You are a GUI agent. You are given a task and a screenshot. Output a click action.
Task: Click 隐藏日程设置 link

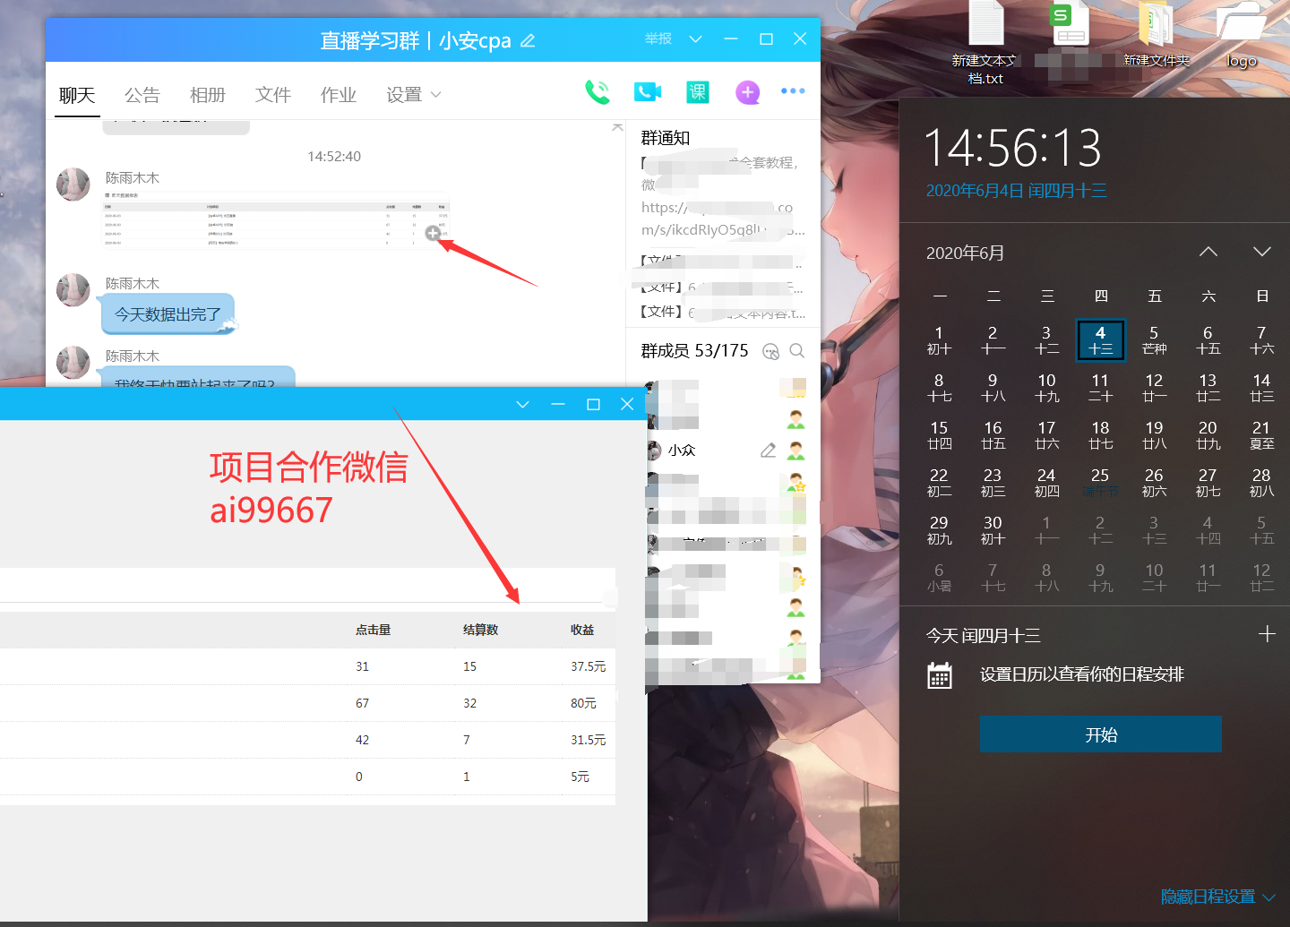[1208, 897]
